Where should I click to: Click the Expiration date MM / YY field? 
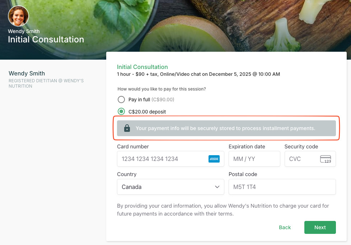tap(254, 159)
